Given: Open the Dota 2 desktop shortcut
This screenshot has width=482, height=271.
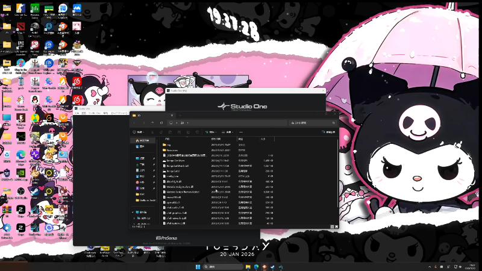Looking at the screenshot, I should pyautogui.click(x=21, y=27).
